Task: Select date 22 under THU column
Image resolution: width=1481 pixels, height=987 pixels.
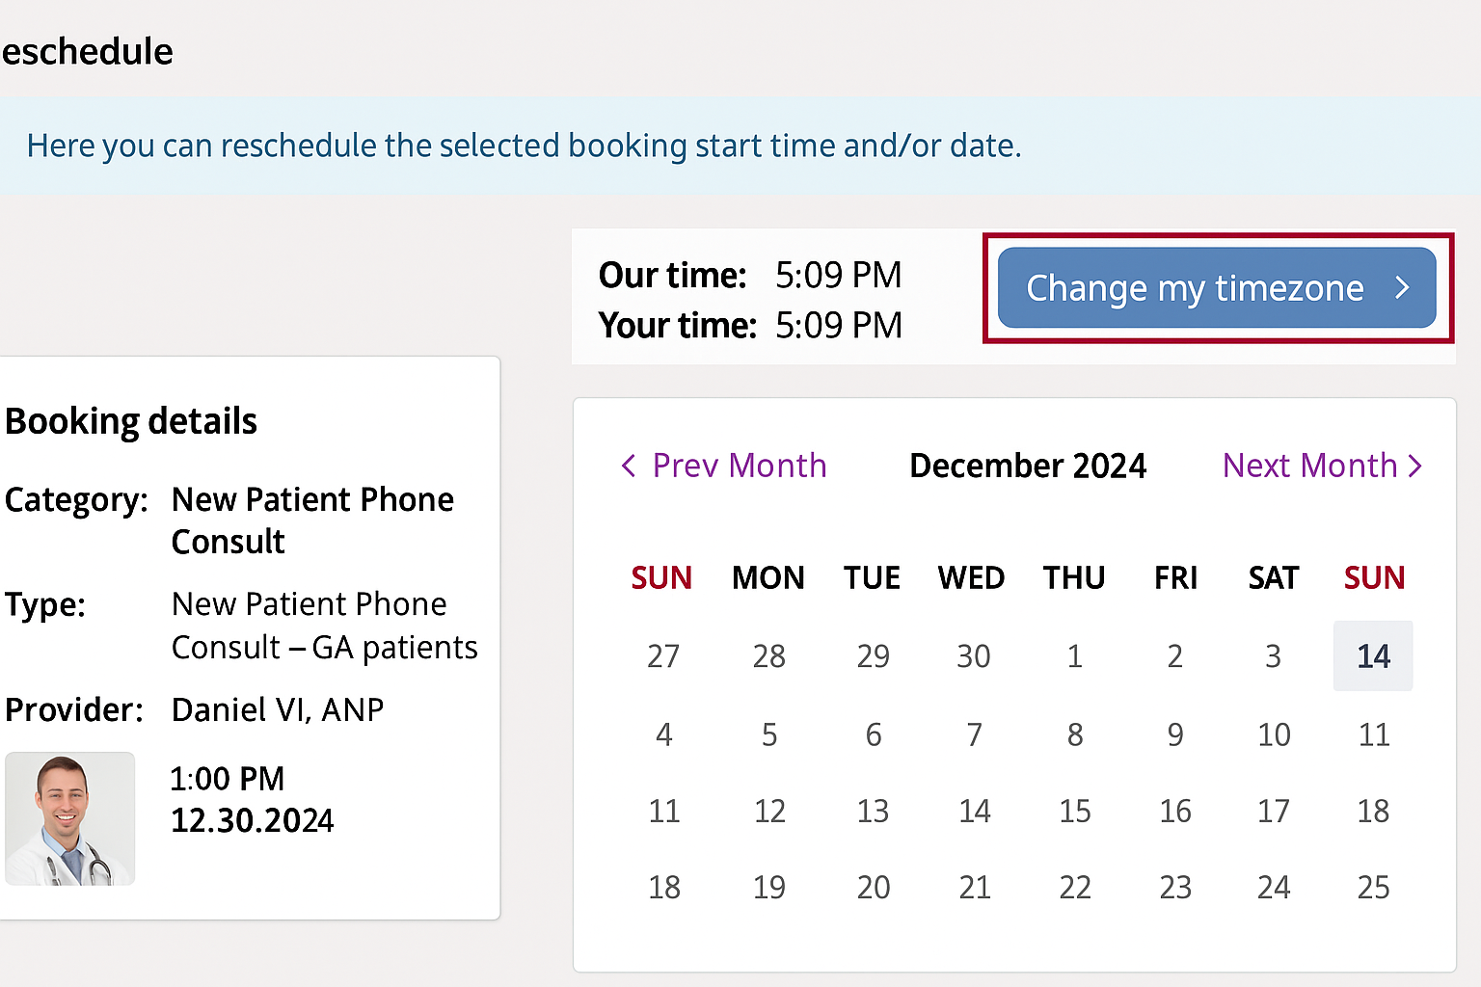Action: 1075,887
